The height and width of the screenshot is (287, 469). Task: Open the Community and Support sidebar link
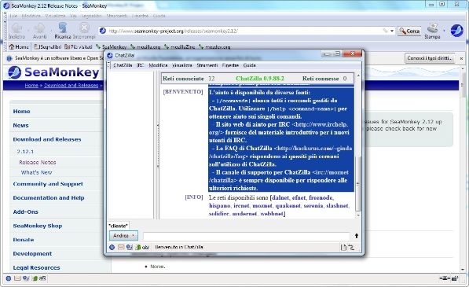click(x=48, y=184)
